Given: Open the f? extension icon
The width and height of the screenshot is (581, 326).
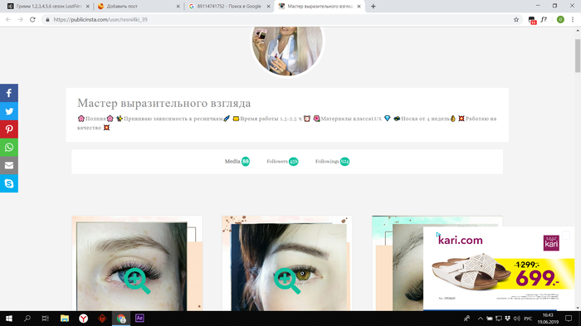Looking at the screenshot, I should pyautogui.click(x=544, y=20).
